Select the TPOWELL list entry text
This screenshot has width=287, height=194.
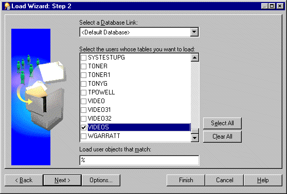(x=101, y=92)
